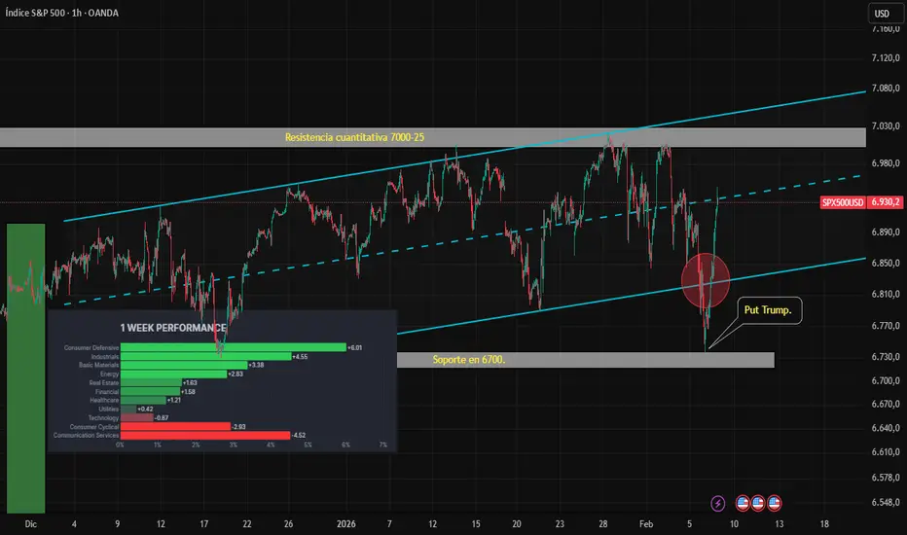
Task: Select the 'Resistencia cuantitativa 7000-25' text label
Action: pos(354,137)
